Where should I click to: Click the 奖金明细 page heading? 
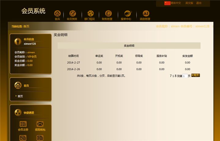[61, 35]
